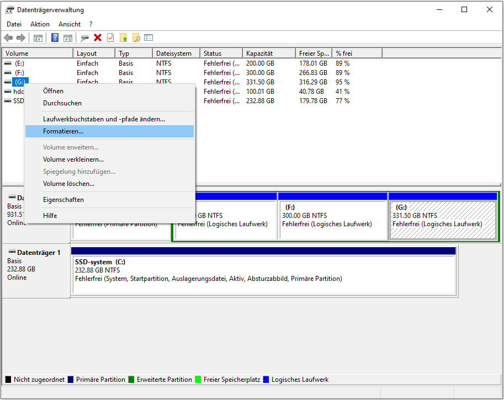504x400 pixels.
Task: Click Volume löschen... context menu entry
Action: [68, 184]
